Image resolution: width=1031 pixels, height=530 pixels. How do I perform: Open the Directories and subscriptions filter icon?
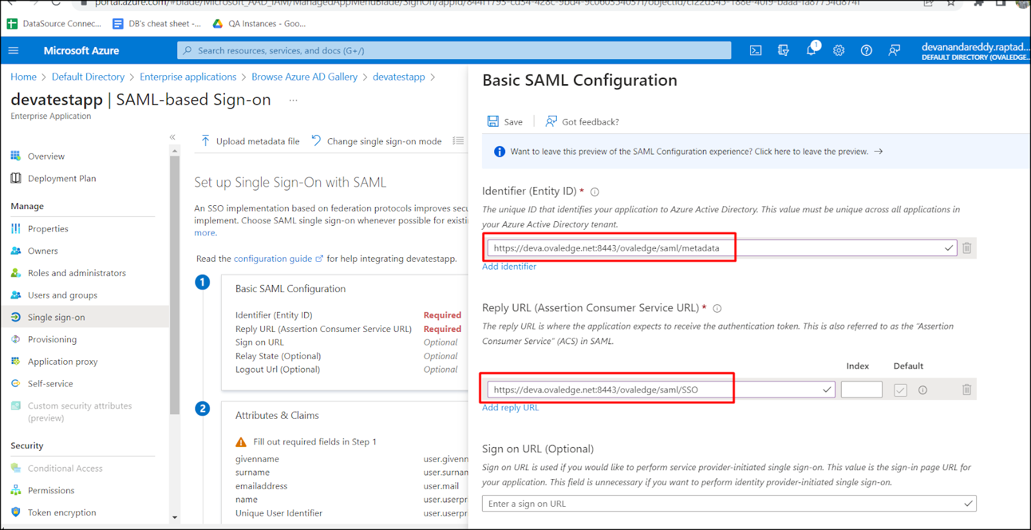[784, 50]
